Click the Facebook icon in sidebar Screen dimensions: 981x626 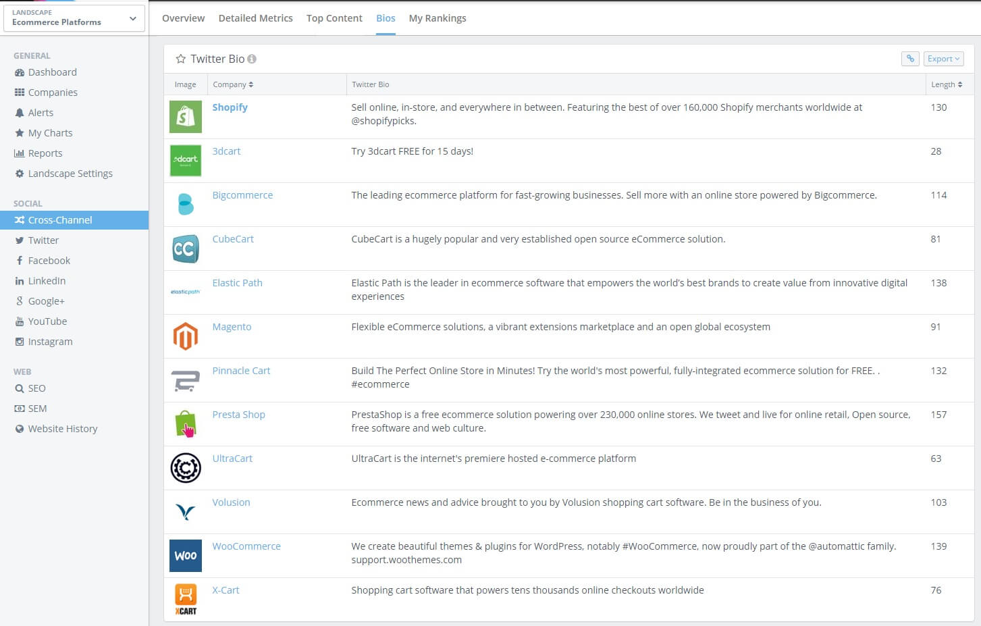pos(20,261)
